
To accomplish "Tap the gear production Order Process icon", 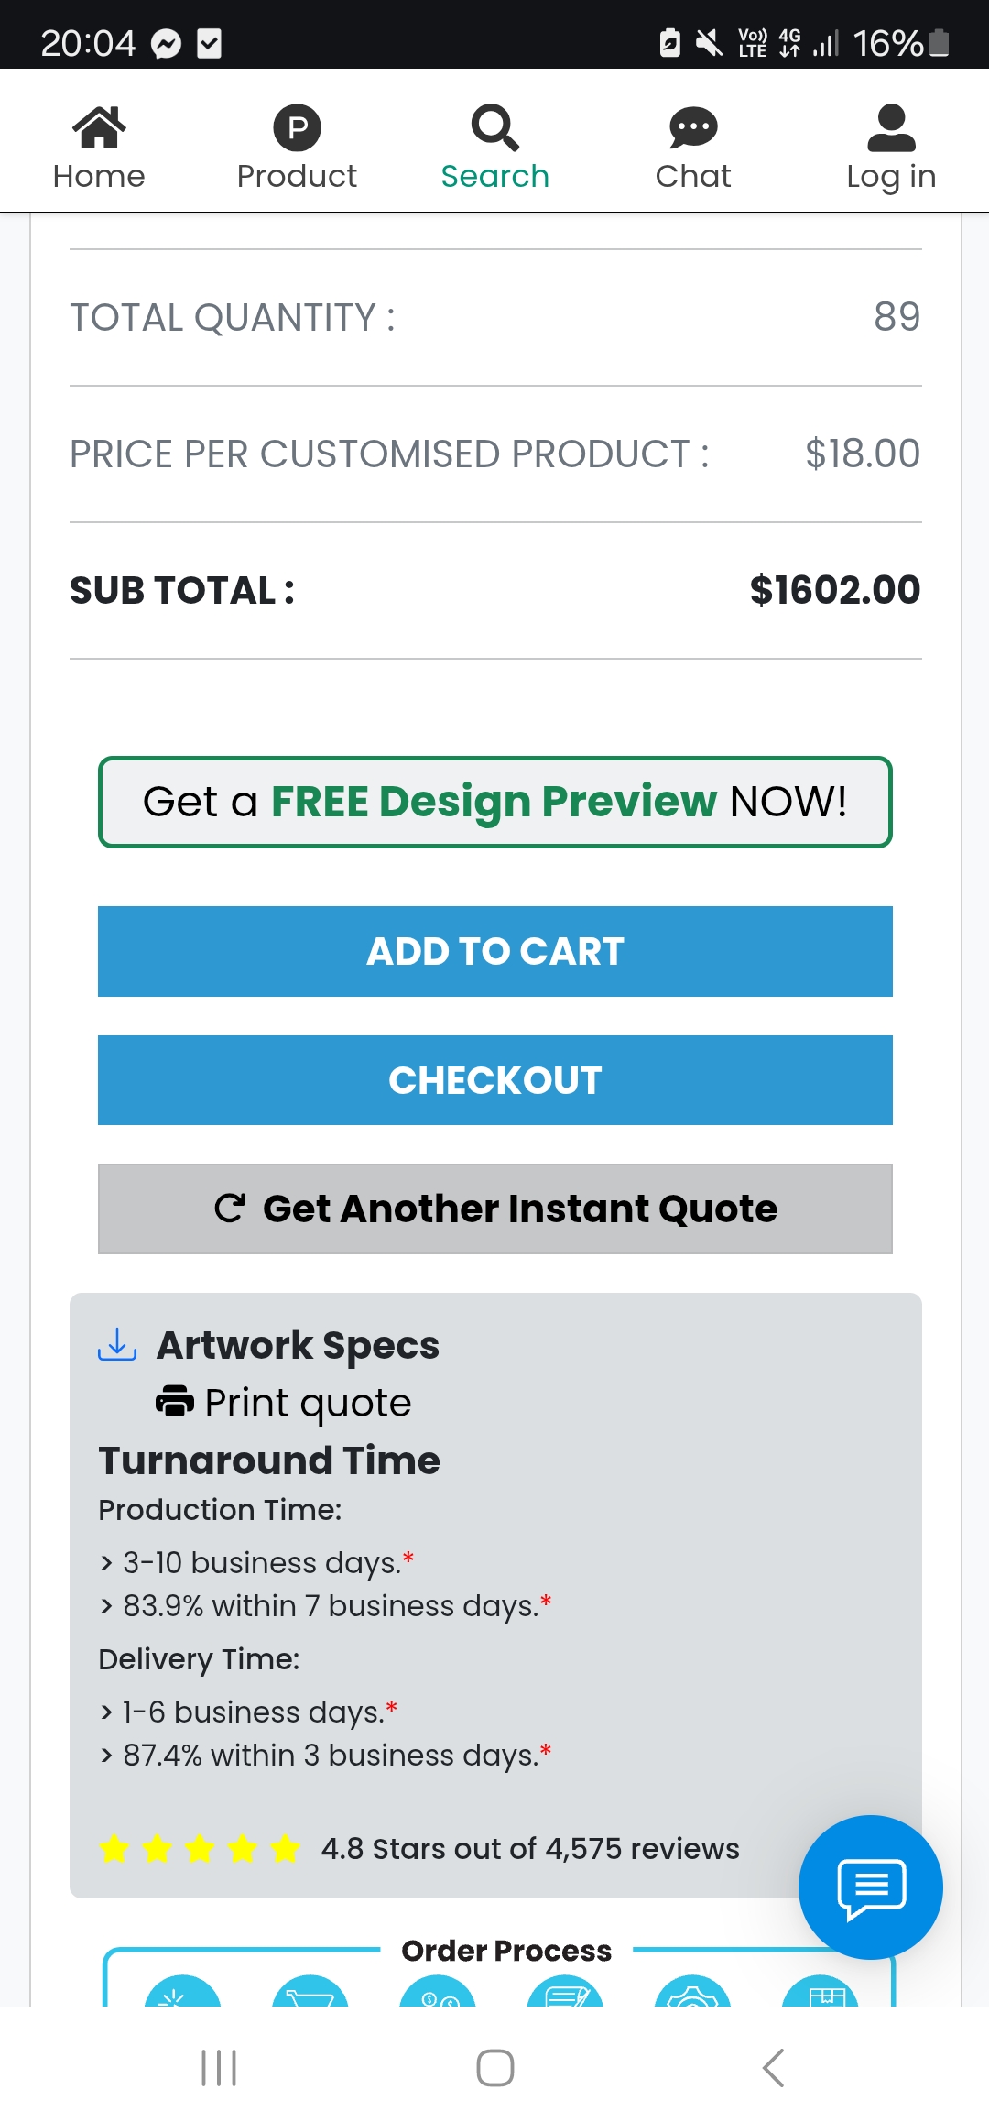I will (x=693, y=1992).
